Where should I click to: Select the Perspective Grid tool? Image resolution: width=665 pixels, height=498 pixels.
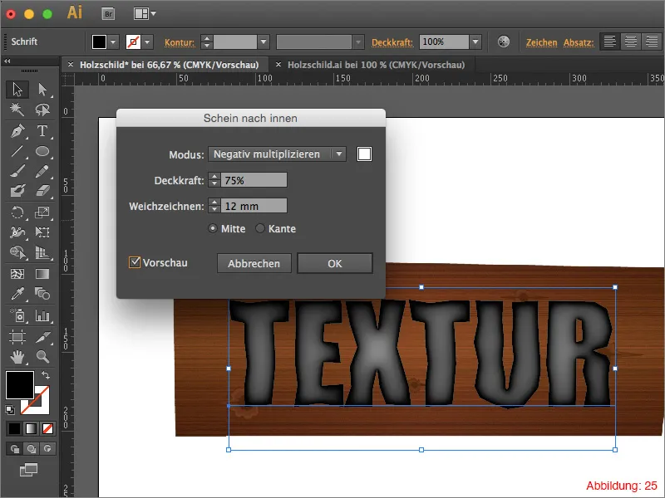[x=42, y=252]
